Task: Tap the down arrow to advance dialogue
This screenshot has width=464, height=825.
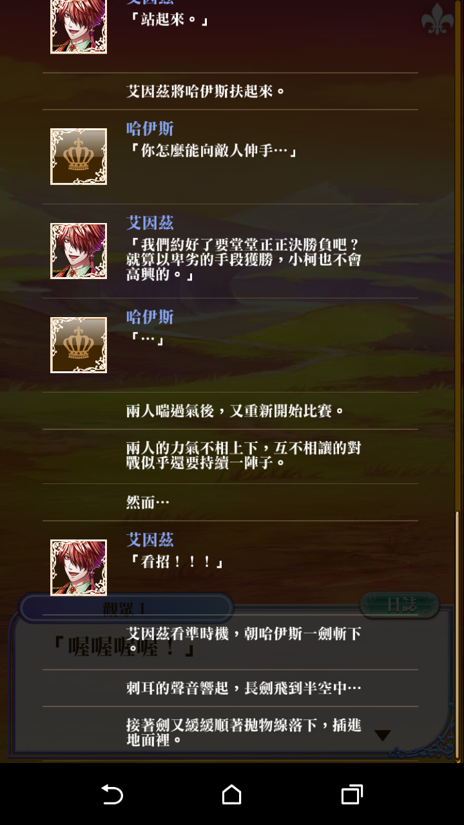Action: [x=383, y=735]
